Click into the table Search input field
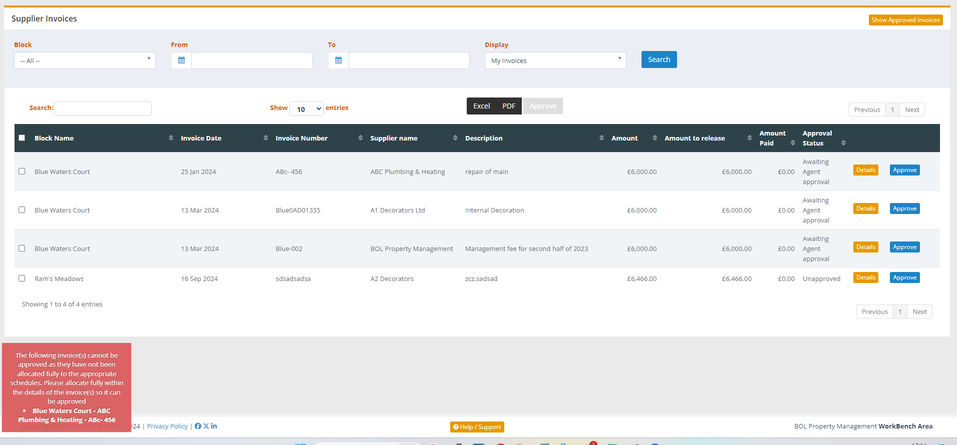This screenshot has height=445, width=957. click(x=103, y=108)
